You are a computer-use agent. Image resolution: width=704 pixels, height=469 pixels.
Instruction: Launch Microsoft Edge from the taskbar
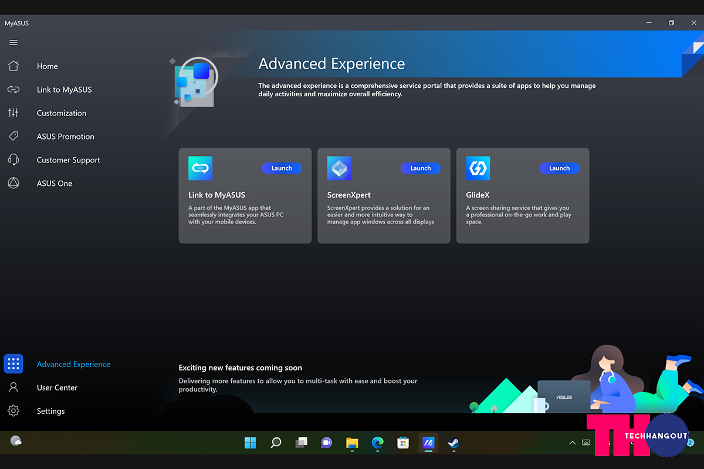point(377,443)
